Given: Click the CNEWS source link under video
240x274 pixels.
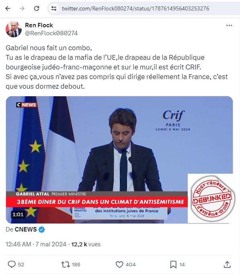Looking at the screenshot, I should (26, 229).
